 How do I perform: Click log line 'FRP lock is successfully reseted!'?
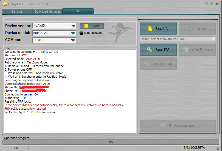pyautogui.click(x=26, y=109)
